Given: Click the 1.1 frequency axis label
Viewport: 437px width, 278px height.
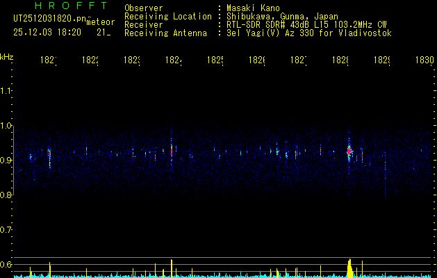Looking at the screenshot, I should 6,90.
